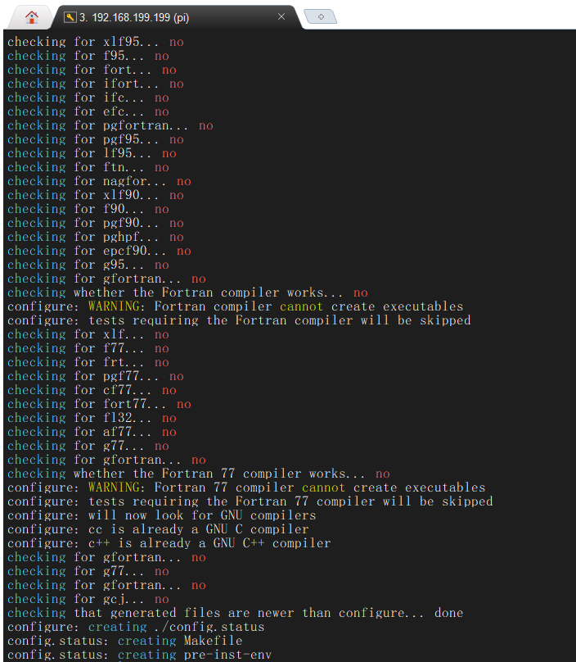
Task: Click the "xlf95" text on the first line
Action: [121, 42]
